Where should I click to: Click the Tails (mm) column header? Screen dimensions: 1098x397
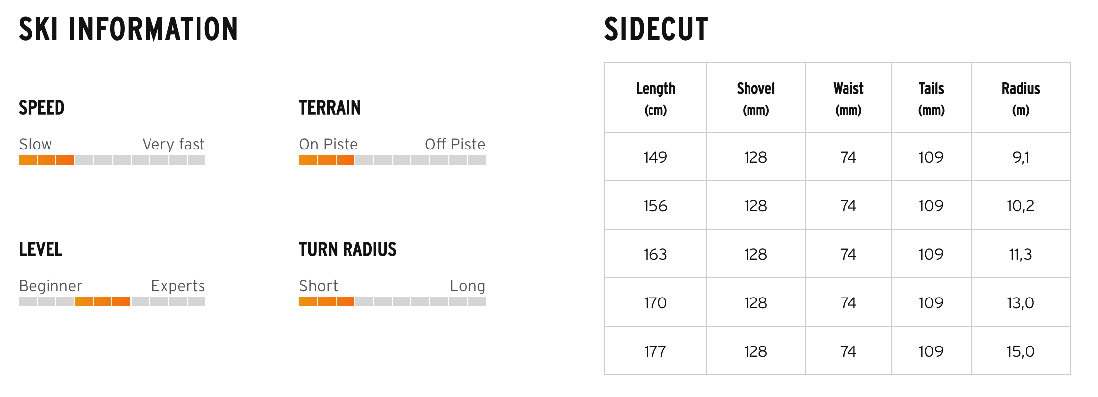click(931, 98)
